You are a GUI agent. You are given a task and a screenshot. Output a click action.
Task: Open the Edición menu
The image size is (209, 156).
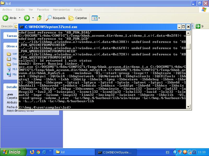pos(20,10)
